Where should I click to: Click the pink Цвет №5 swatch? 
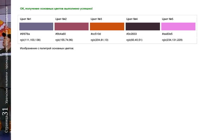pos(178,26)
